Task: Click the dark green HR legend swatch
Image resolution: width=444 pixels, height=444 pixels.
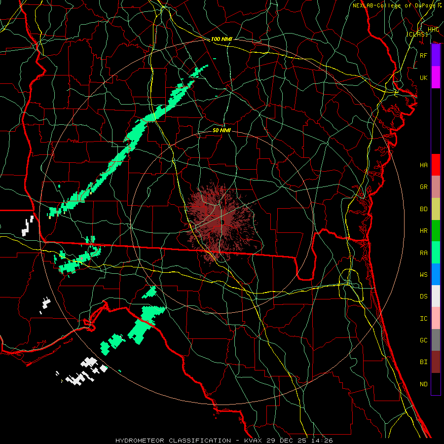Action: point(436,230)
